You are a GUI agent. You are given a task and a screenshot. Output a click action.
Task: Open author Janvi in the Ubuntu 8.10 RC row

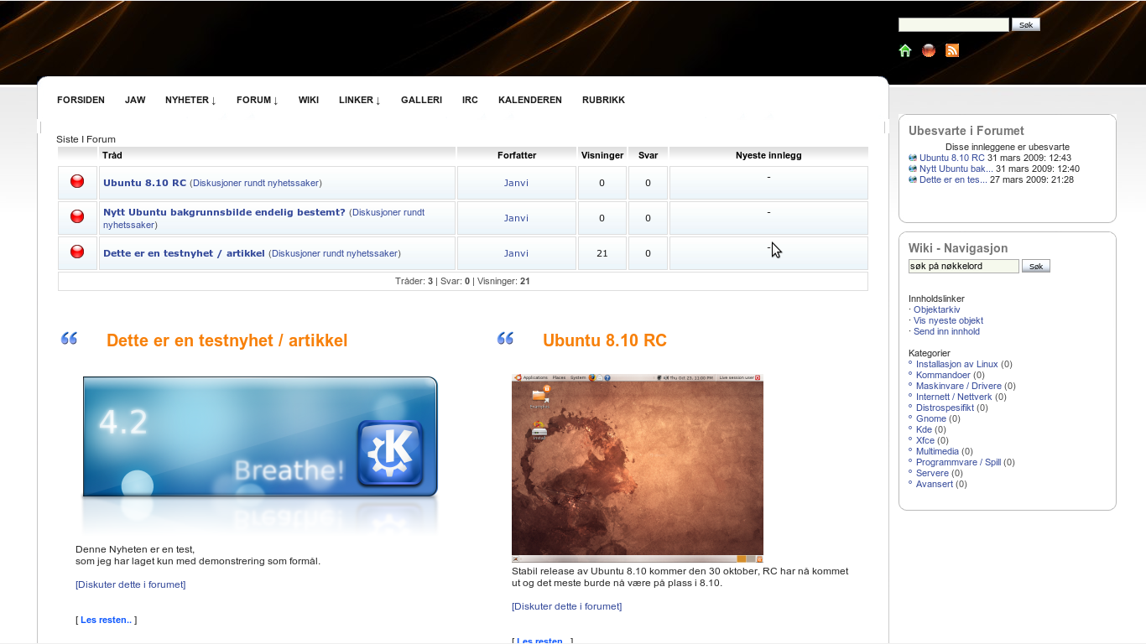(516, 183)
